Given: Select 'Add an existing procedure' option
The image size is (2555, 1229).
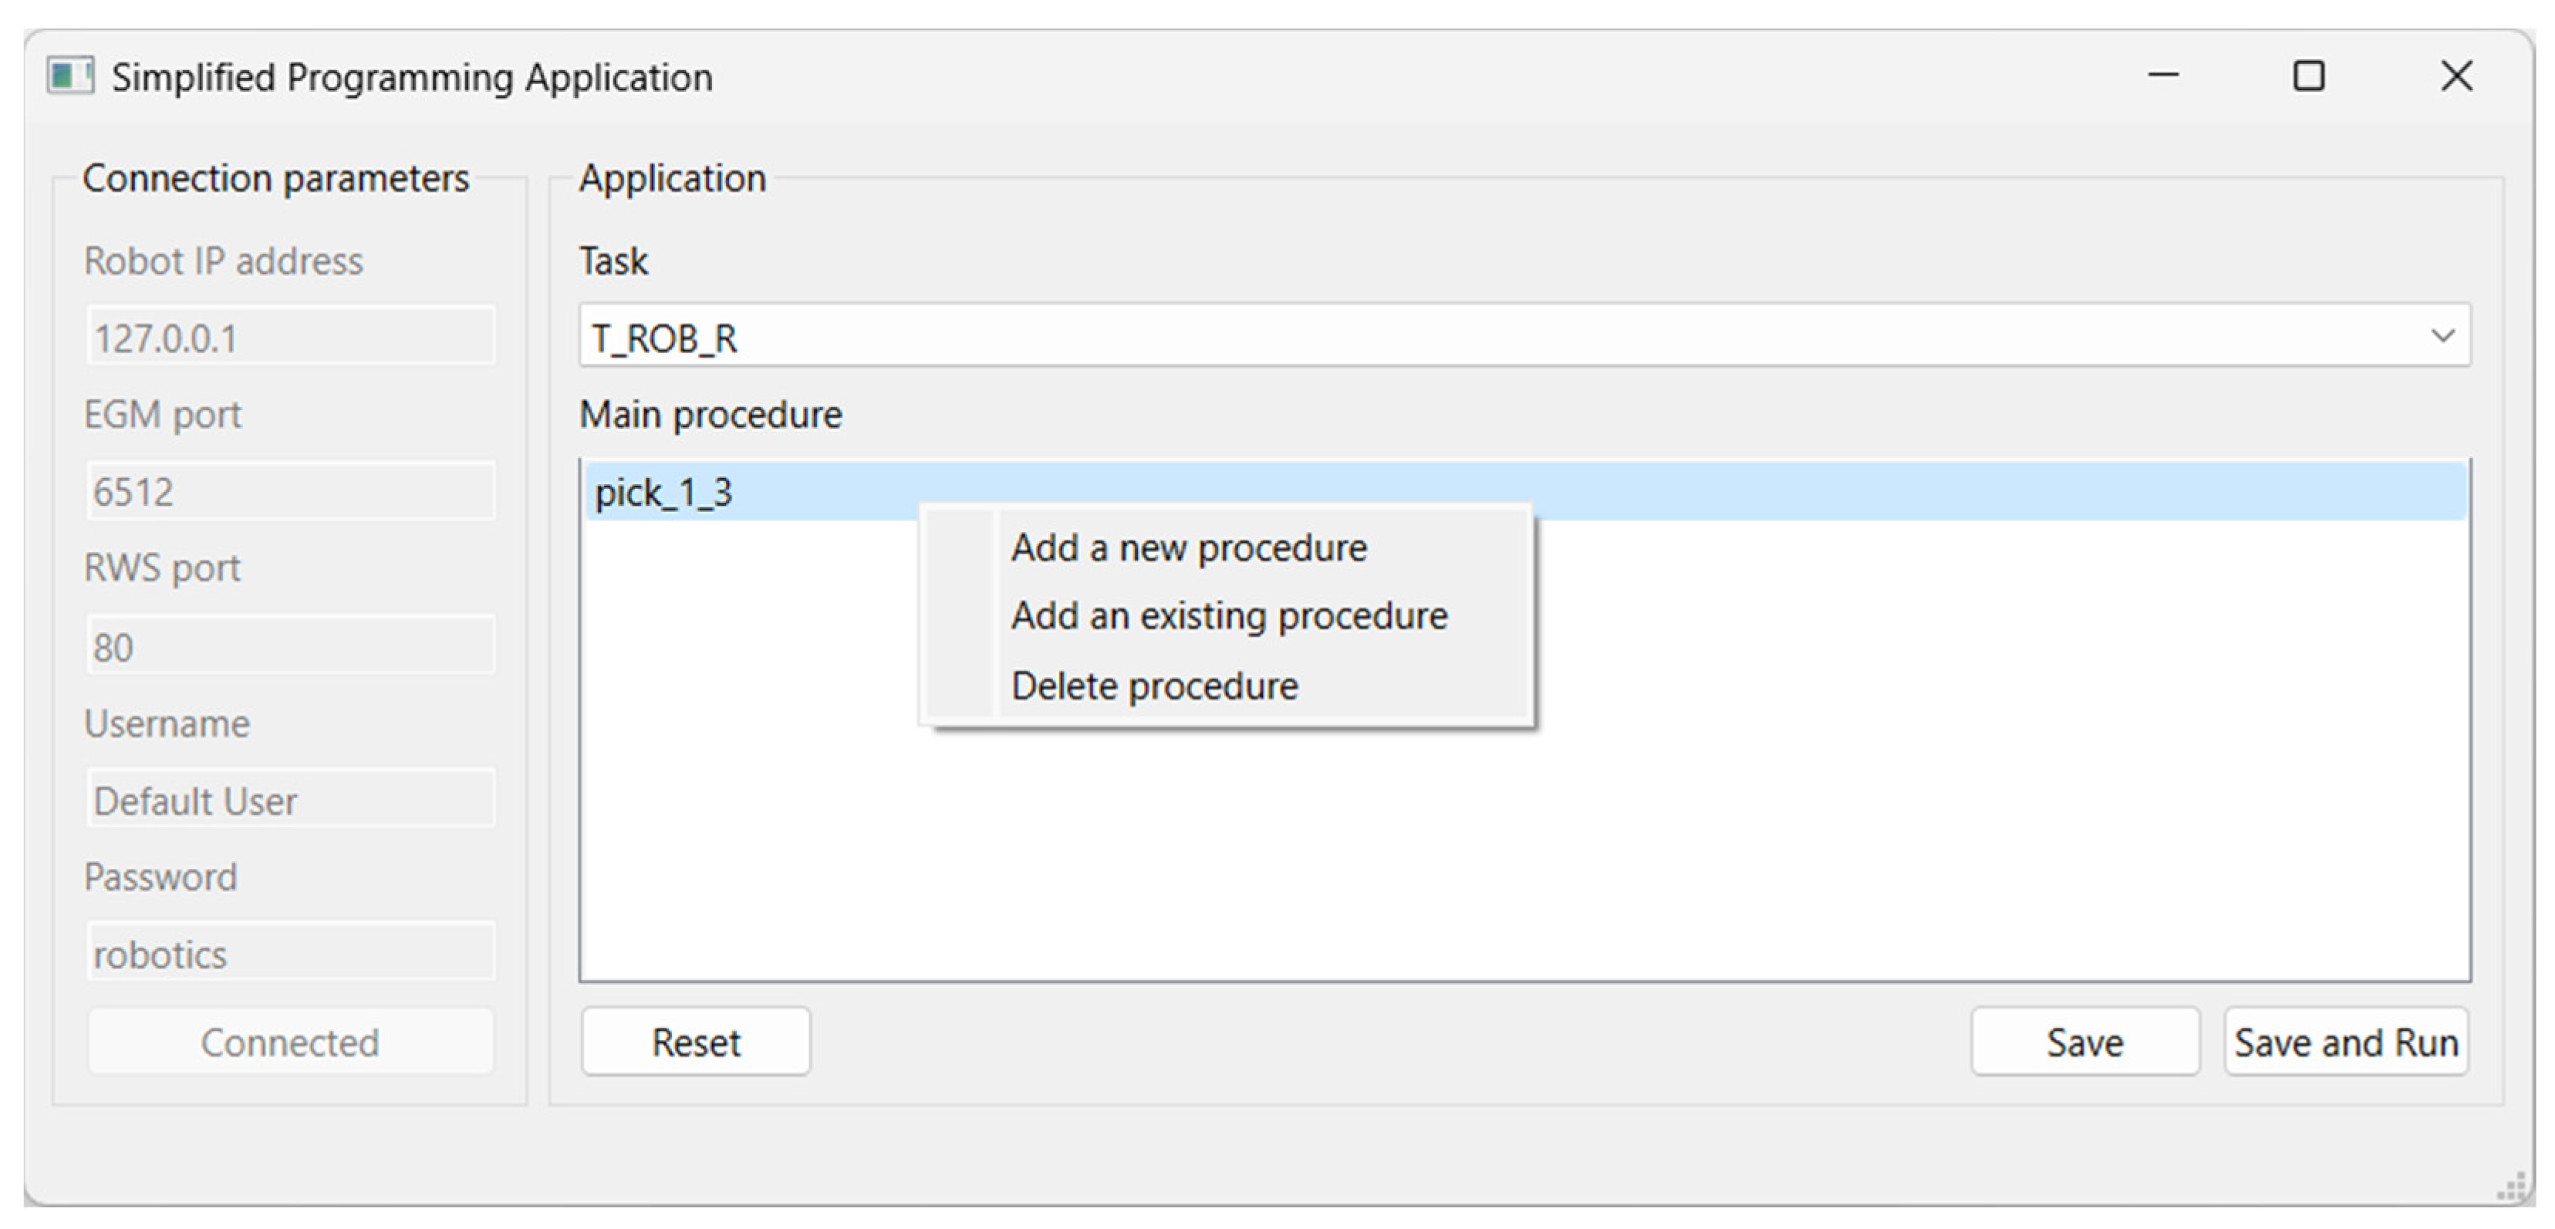Looking at the screenshot, I should tap(1228, 617).
